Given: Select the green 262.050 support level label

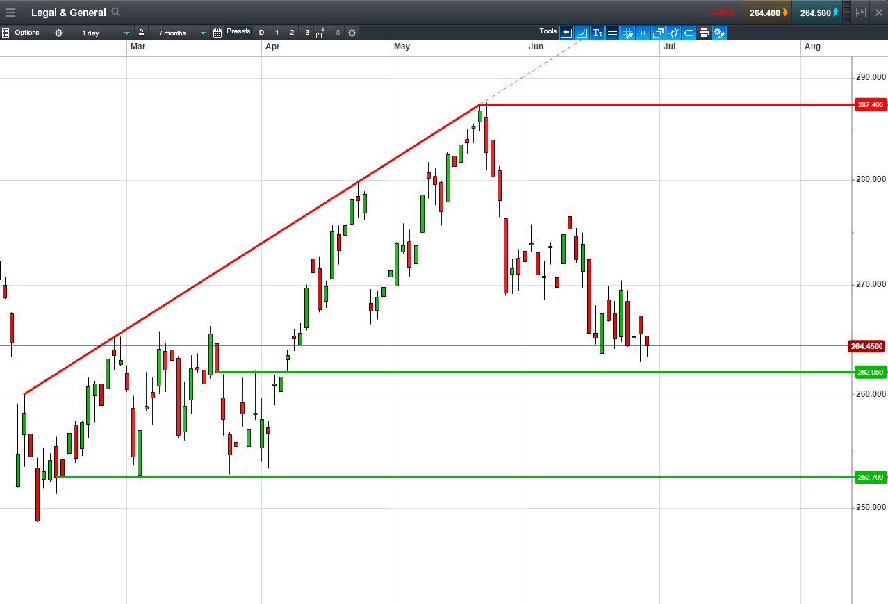Looking at the screenshot, I should [870, 373].
